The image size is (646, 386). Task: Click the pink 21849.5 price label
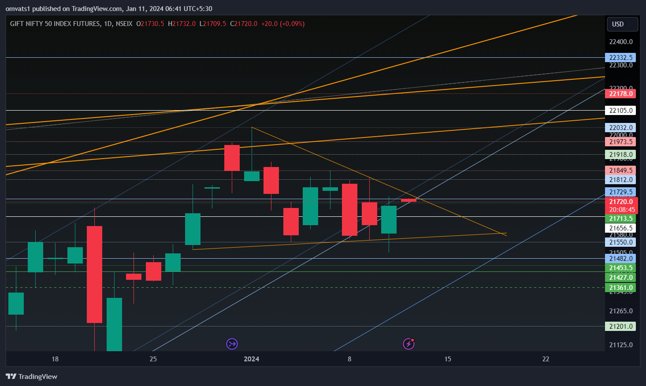(x=620, y=171)
